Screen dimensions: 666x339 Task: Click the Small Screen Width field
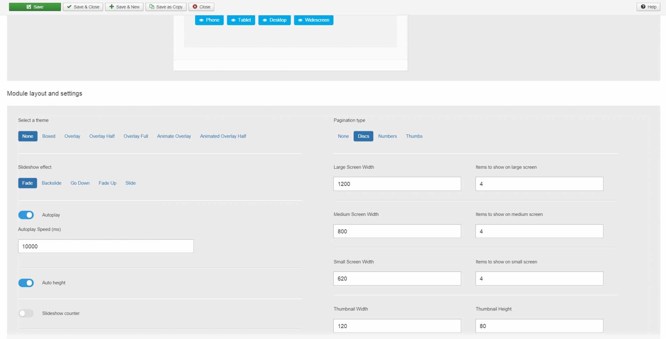397,278
